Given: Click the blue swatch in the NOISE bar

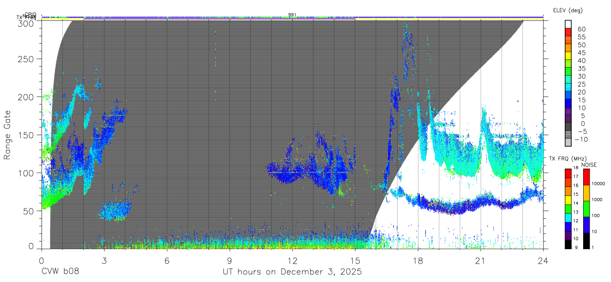Looking at the screenshot, I should 586,224.
